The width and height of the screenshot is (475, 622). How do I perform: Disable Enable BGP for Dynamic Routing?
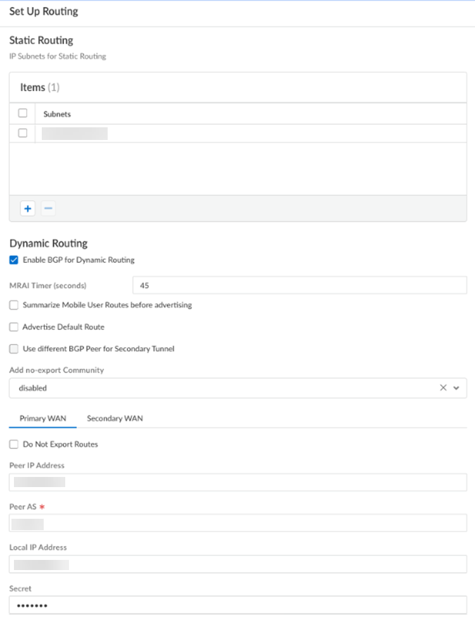[14, 260]
